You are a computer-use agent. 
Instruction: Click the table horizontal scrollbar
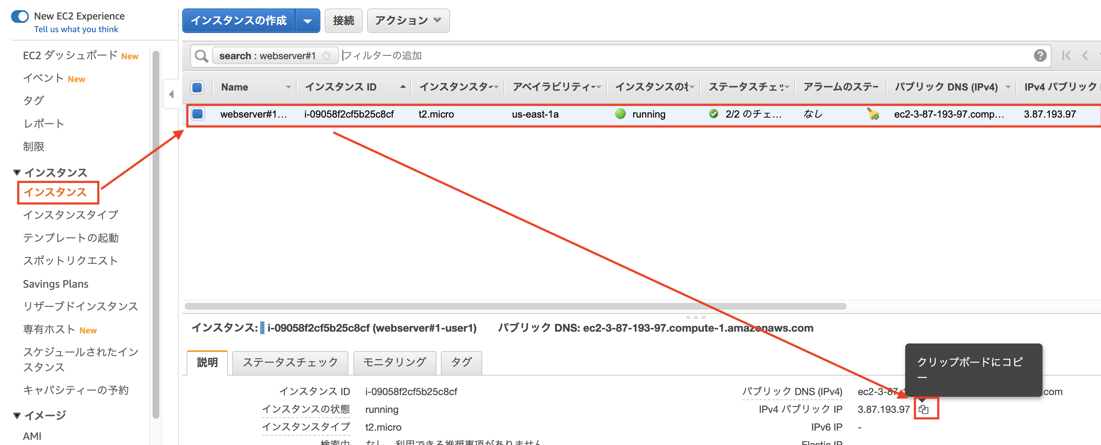tap(515, 306)
